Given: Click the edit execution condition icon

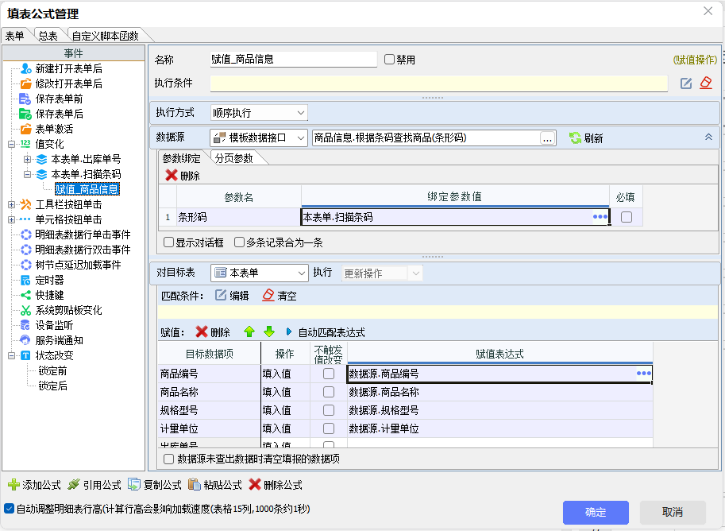Looking at the screenshot, I should [686, 83].
